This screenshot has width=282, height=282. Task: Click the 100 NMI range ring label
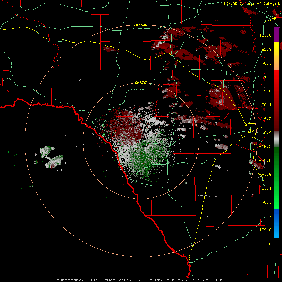click(141, 25)
